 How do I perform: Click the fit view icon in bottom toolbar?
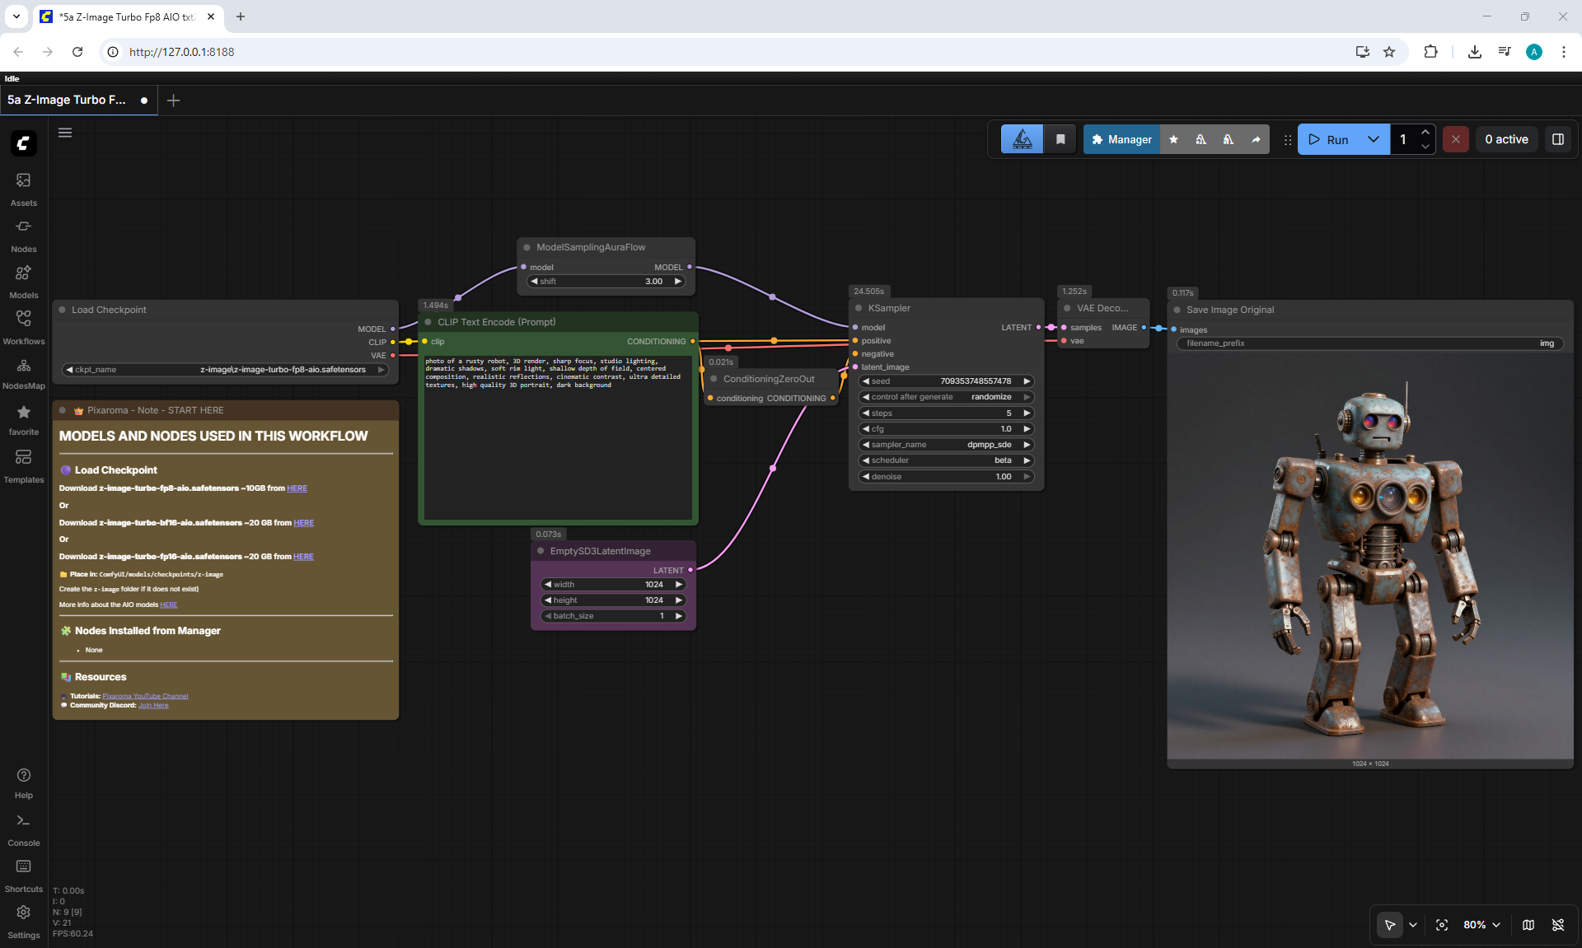[1442, 925]
